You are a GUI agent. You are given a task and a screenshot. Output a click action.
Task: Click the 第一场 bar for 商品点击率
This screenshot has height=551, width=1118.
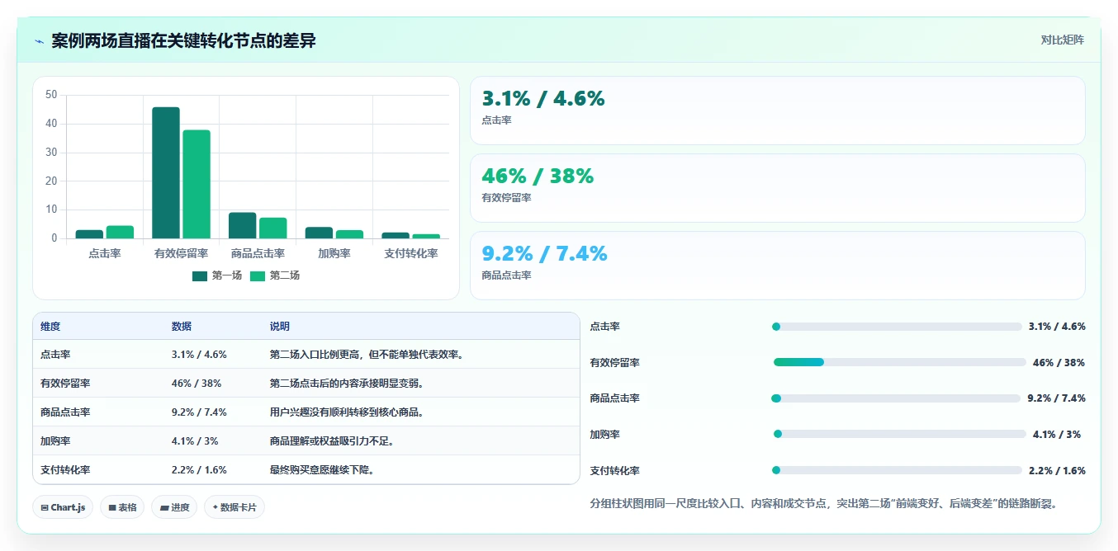click(243, 226)
